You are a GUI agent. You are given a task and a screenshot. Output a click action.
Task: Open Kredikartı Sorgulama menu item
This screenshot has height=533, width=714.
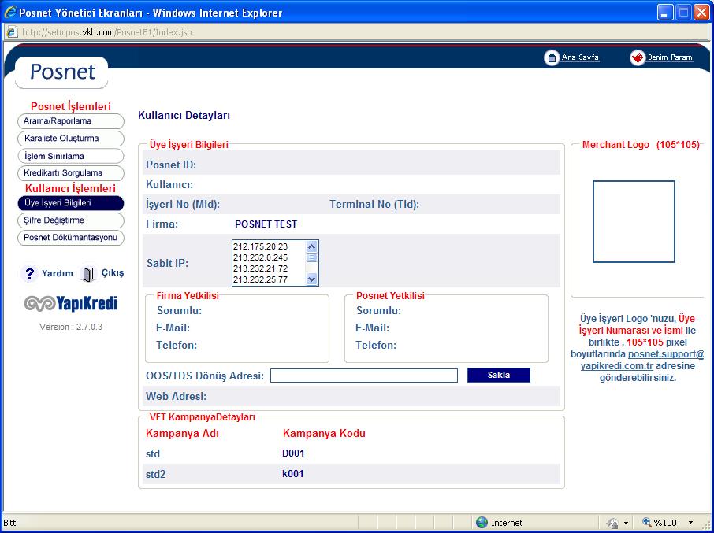click(71, 173)
